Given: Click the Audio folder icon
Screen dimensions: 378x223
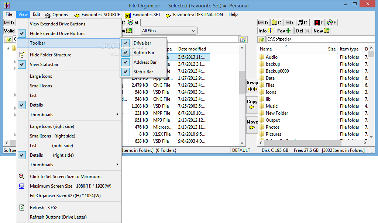Looking at the screenshot, I should click(x=262, y=57).
